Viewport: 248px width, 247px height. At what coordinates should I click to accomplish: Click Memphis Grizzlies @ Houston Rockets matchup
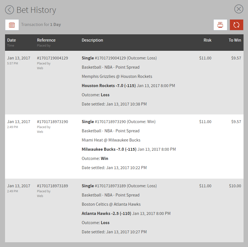(117, 76)
